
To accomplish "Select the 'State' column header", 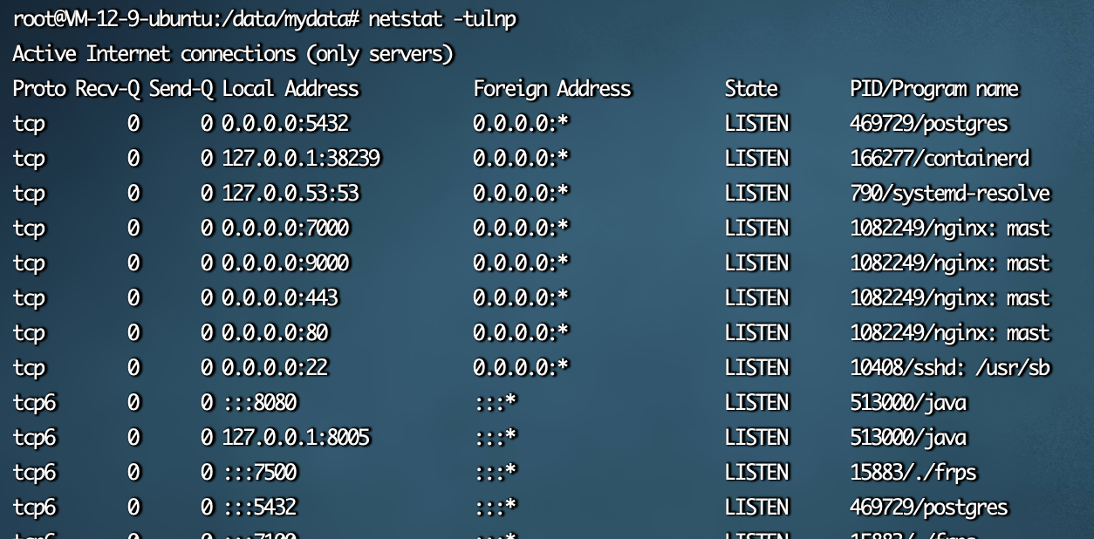I will coord(750,88).
